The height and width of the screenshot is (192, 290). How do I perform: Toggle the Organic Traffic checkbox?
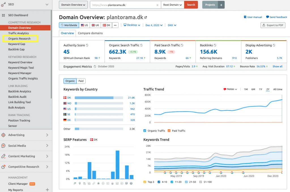click(145, 130)
